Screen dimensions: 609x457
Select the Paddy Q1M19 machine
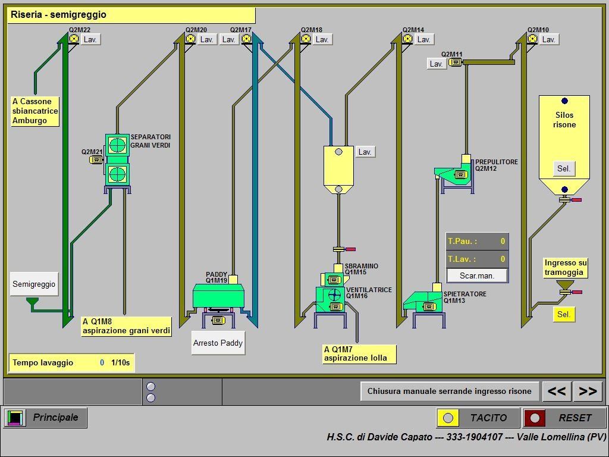219,296
